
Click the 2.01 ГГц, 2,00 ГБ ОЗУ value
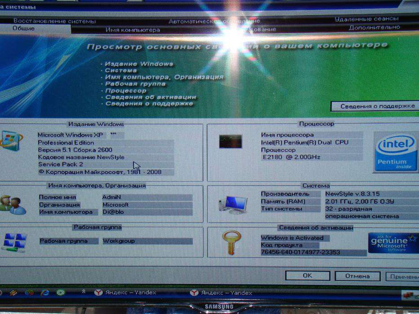pyautogui.click(x=359, y=201)
